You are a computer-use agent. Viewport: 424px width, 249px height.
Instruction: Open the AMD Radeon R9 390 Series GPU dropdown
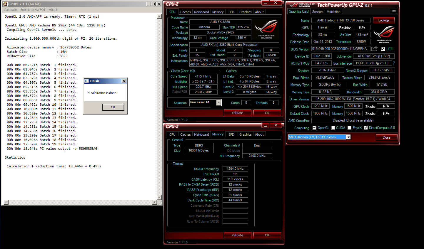(348, 137)
